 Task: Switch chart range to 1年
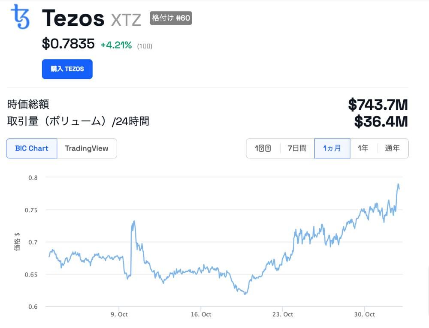[363, 148]
